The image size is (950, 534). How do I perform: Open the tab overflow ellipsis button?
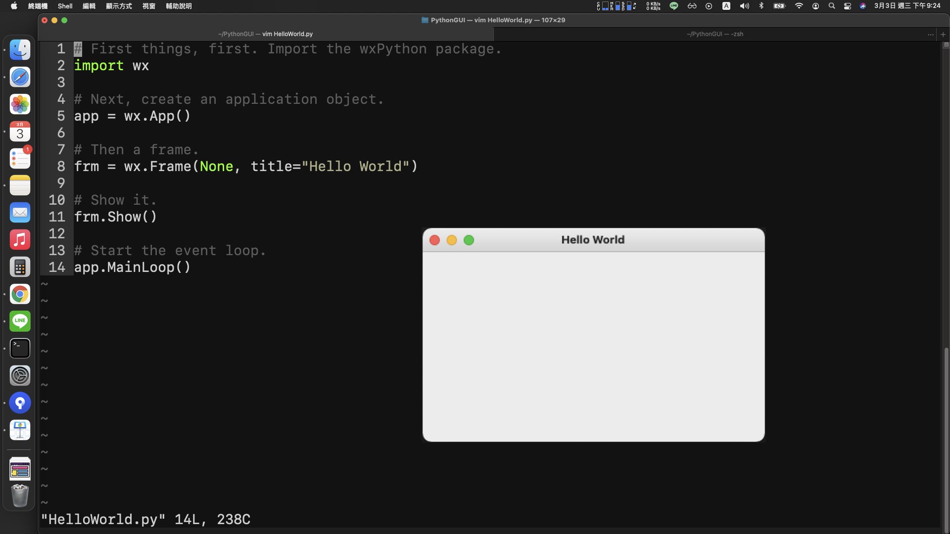(931, 34)
